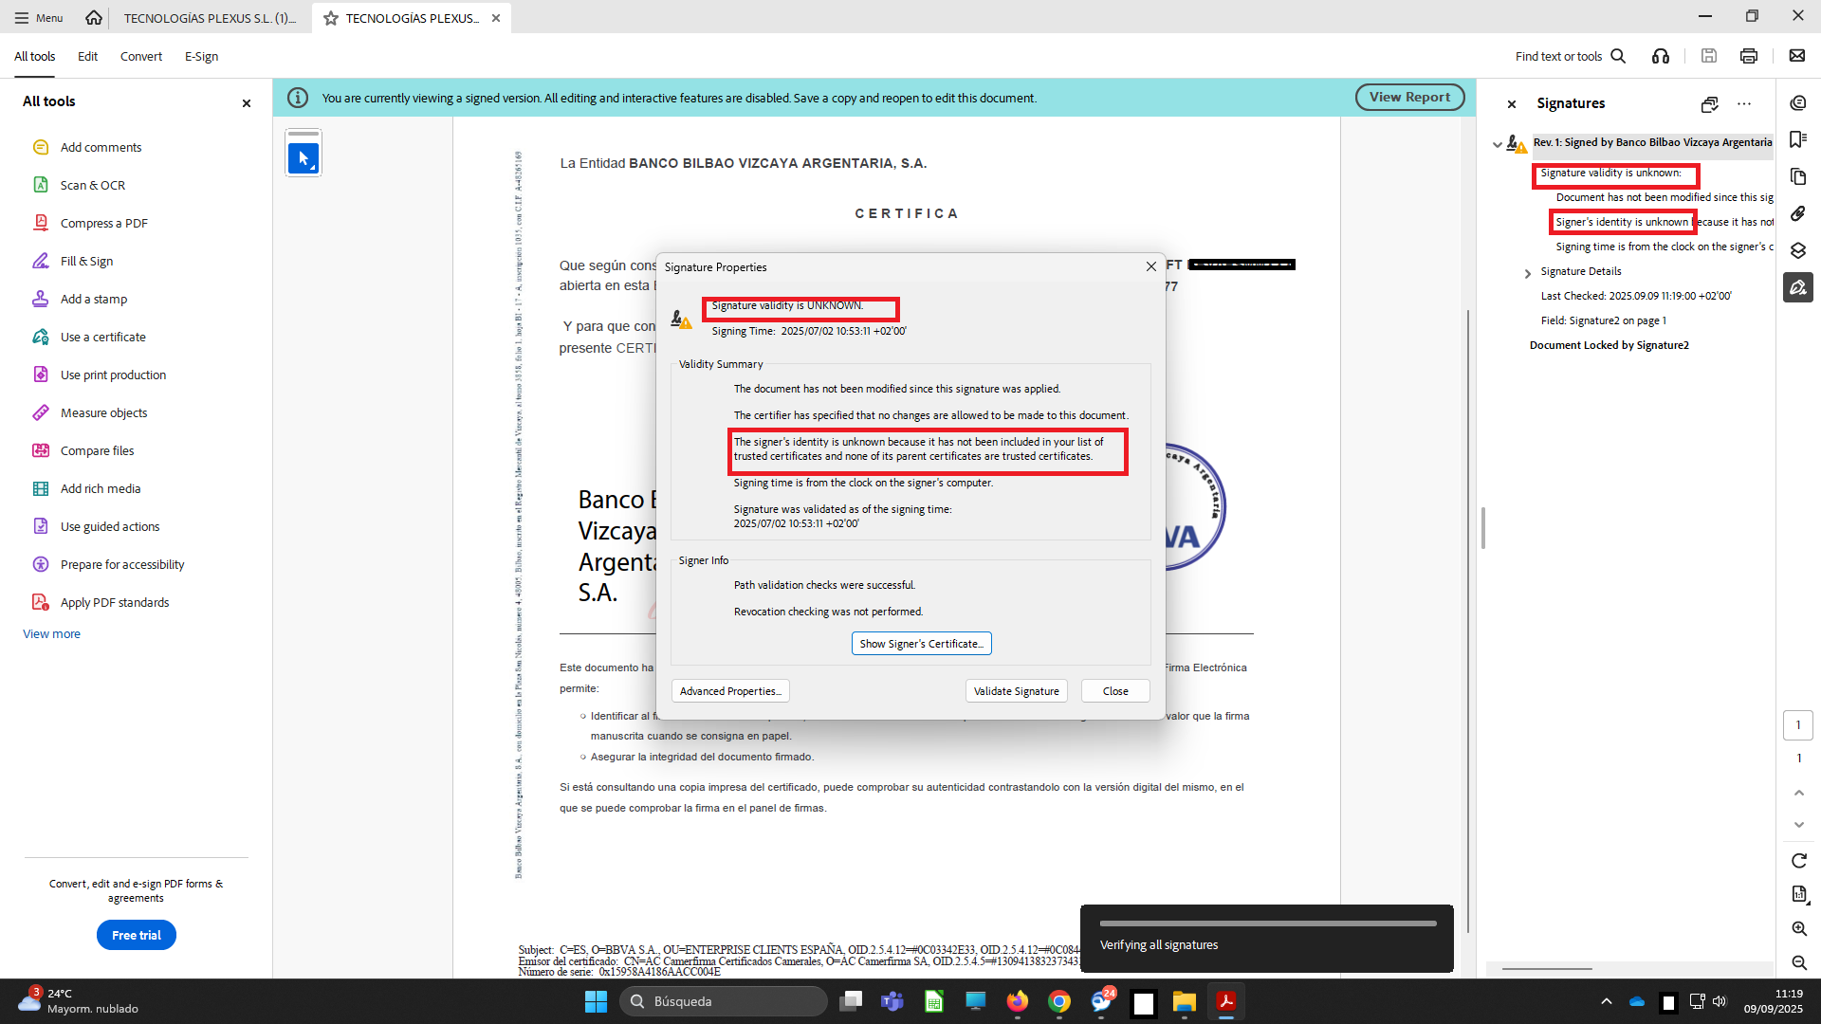Click the Share by email icon
Viewport: 1821px width, 1024px height.
[1797, 56]
